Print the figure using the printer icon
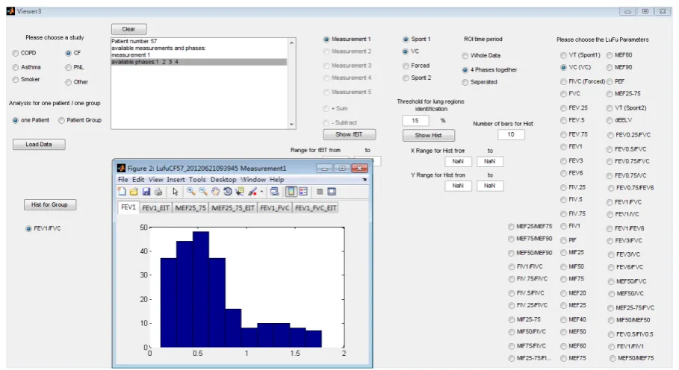 coord(158,192)
